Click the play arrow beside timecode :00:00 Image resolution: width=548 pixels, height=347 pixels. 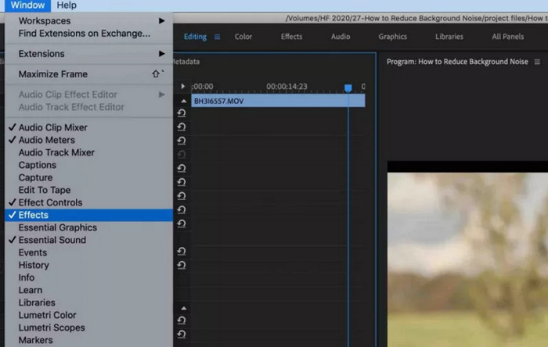[x=183, y=87]
